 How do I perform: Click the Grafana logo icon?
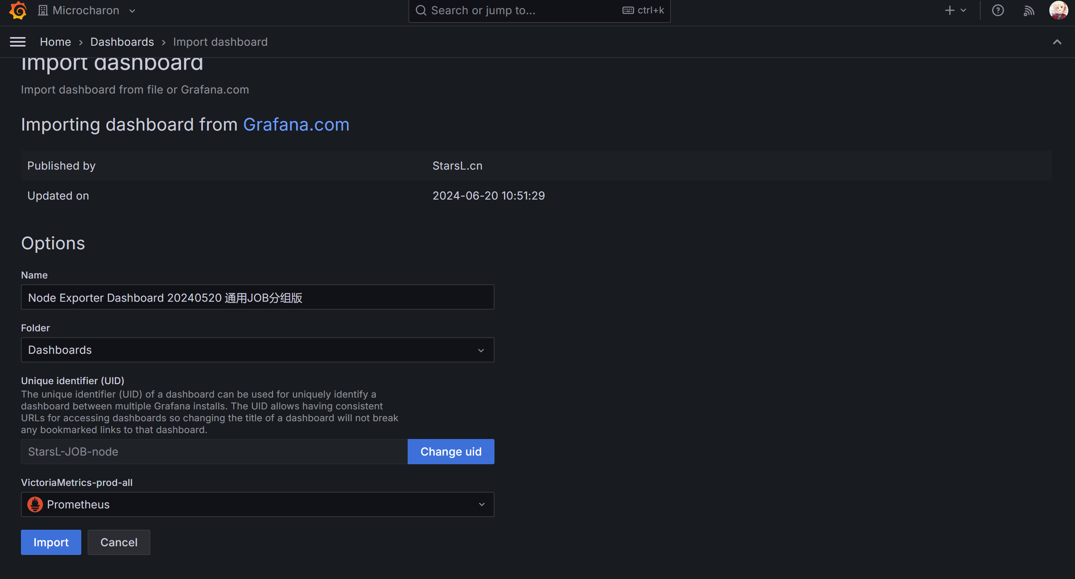tap(18, 10)
